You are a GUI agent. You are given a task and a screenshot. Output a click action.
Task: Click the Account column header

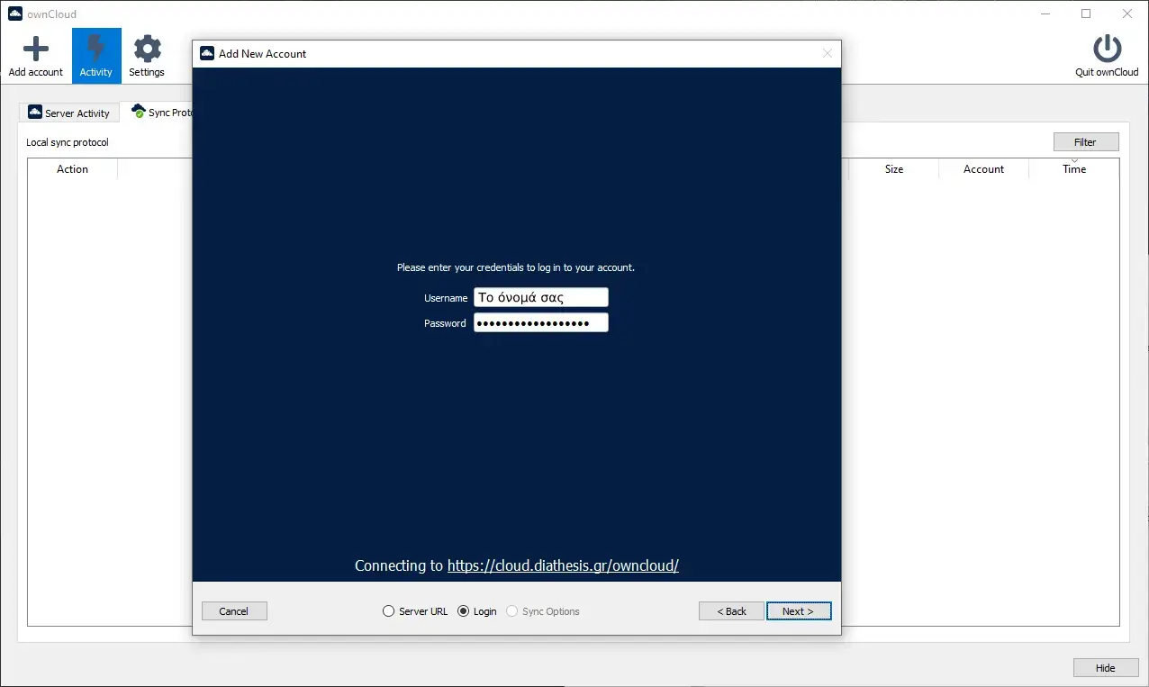[983, 169]
